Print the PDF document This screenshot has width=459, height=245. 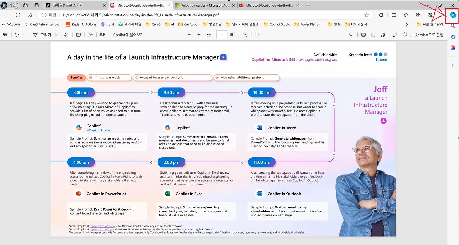pos(363,35)
